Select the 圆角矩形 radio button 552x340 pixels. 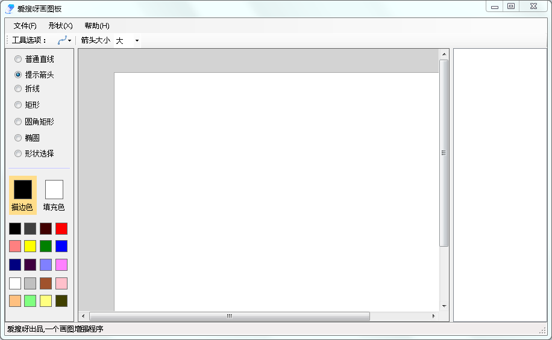pos(18,122)
